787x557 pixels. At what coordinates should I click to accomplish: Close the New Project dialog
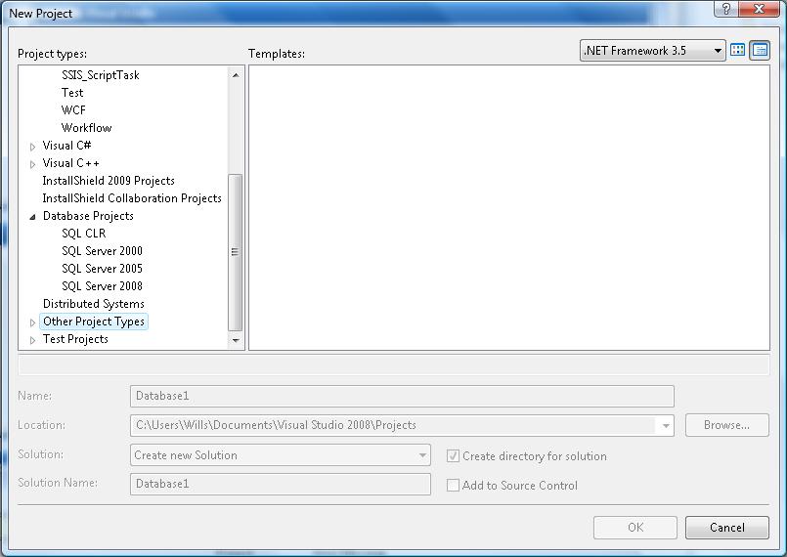(759, 9)
